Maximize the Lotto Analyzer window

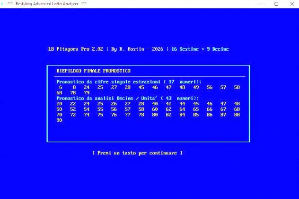276,4
